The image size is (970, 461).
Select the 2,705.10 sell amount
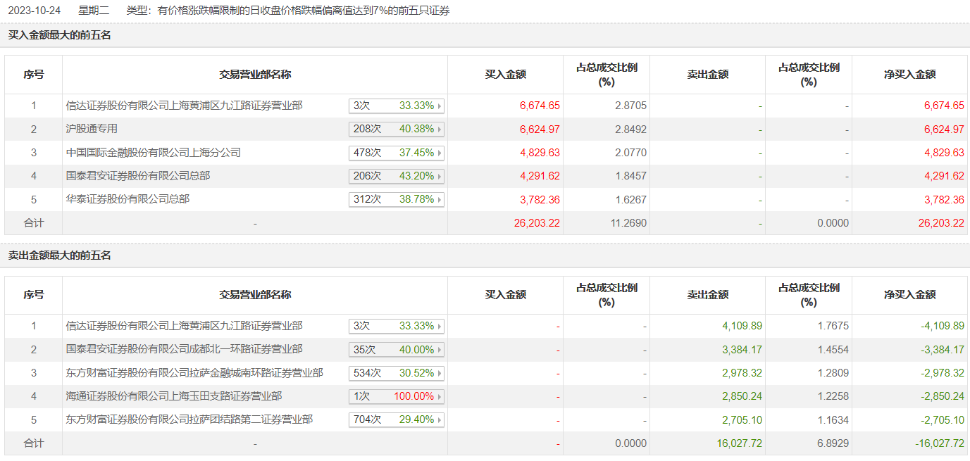[742, 420]
